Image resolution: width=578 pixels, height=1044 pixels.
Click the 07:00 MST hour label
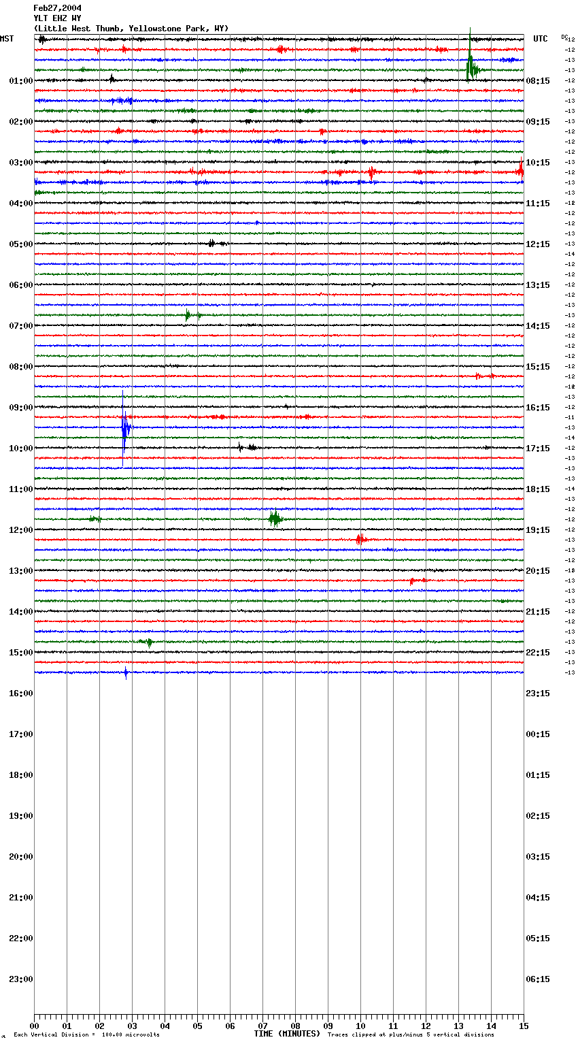pyautogui.click(x=21, y=326)
